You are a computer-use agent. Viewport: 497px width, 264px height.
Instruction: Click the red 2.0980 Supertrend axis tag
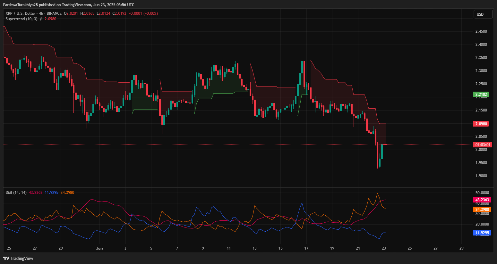click(x=481, y=124)
